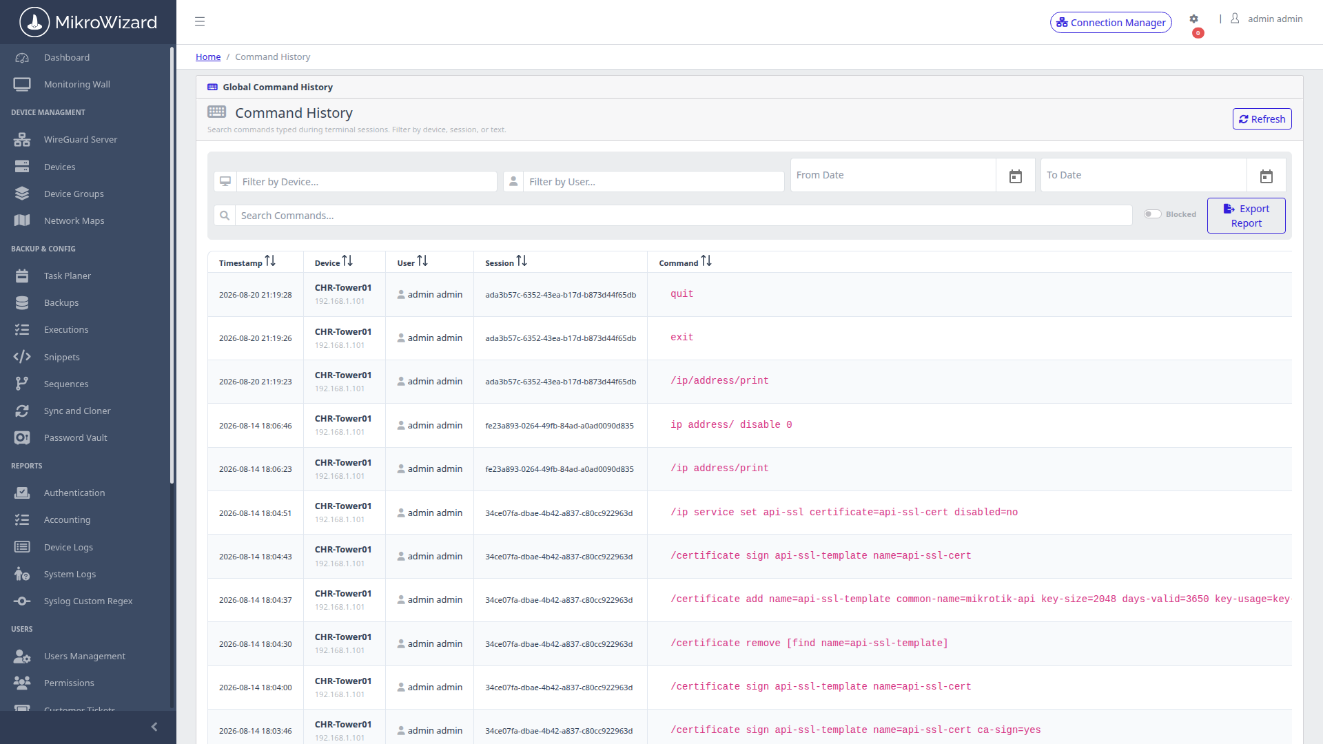This screenshot has width=1323, height=744.
Task: Click the sidebar scrollbar
Action: pos(172,265)
